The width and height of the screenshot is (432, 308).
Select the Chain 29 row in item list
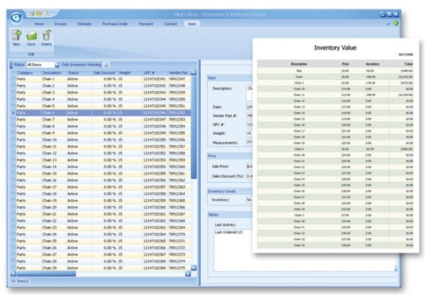[103, 268]
